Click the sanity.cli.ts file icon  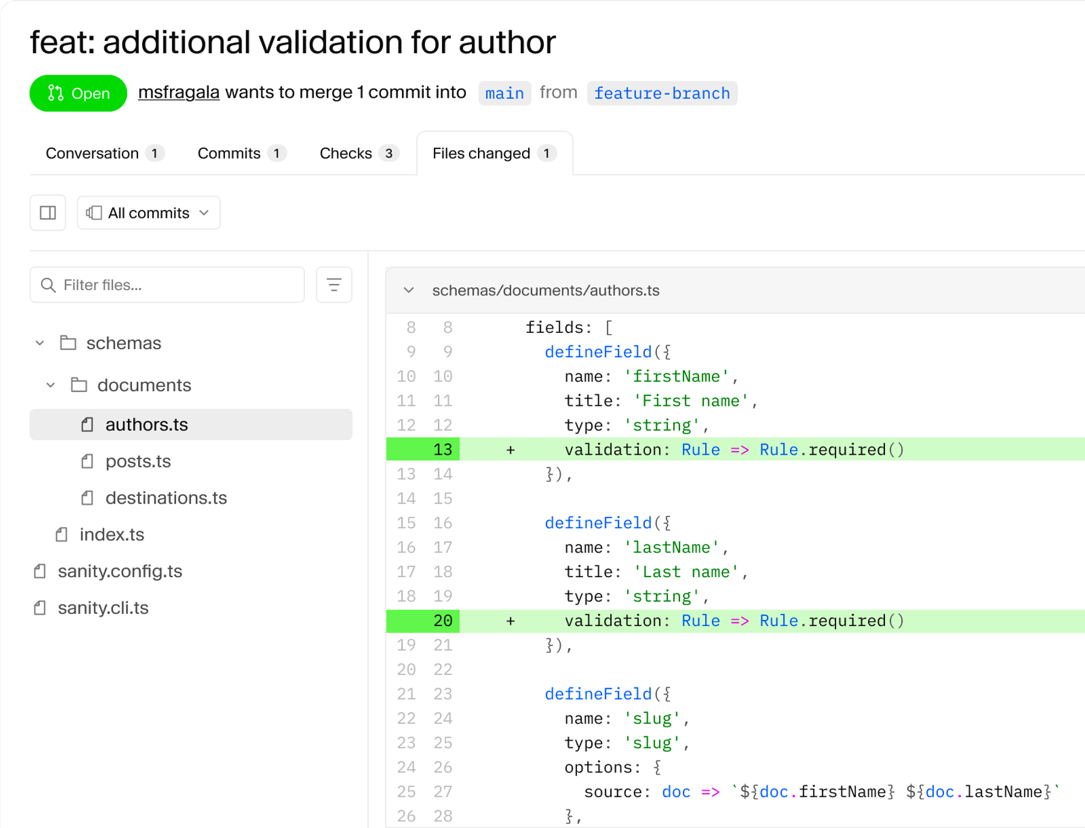click(x=40, y=608)
